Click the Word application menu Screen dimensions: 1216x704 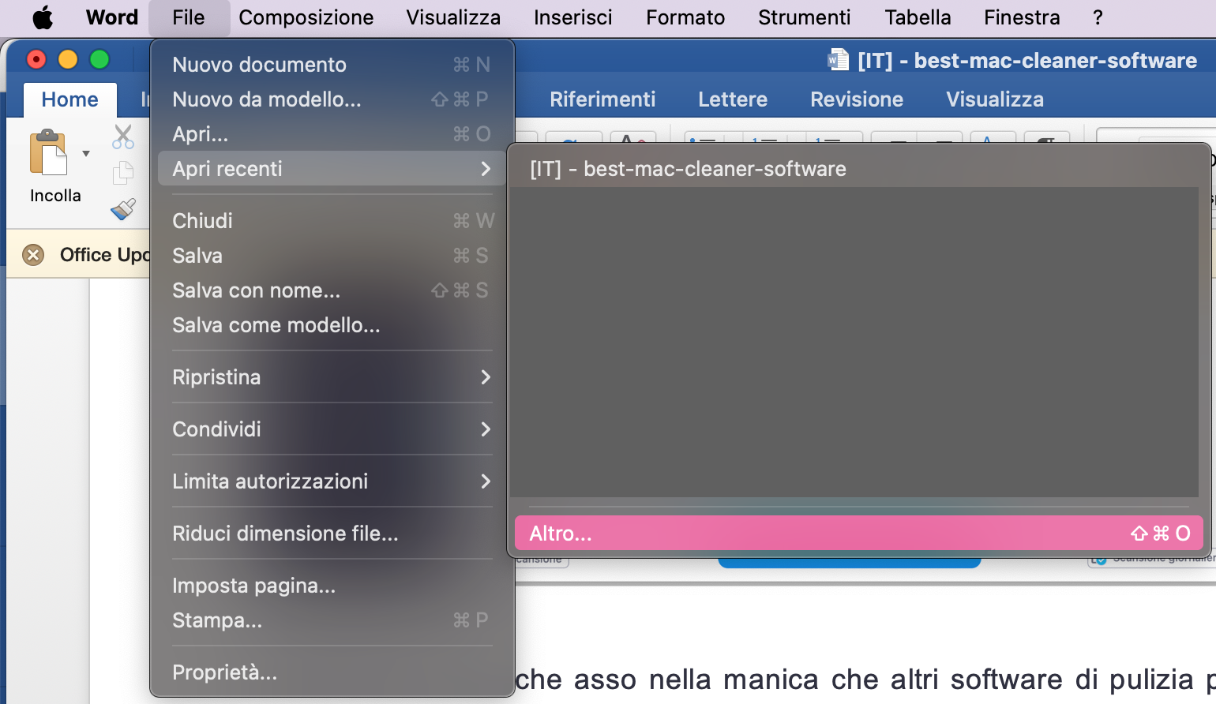112,17
